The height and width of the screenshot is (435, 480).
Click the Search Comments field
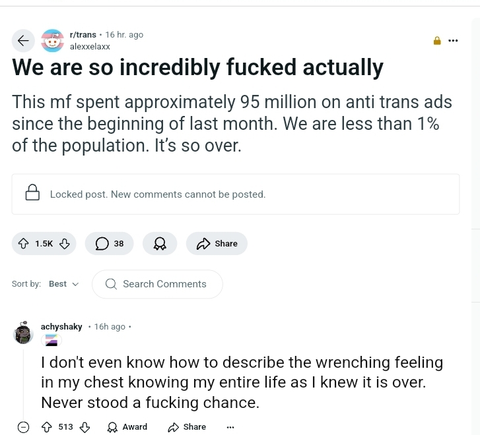click(164, 284)
